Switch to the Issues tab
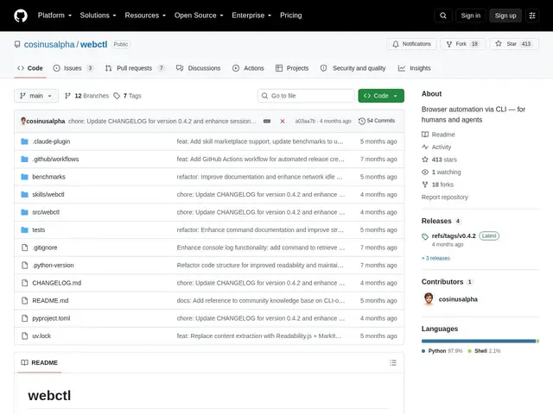Screen dimensions: 553x414 (x=73, y=68)
